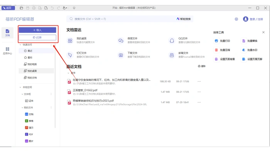270x152 pixels.
Task: Select the red 演示 presentations item
Action: coord(29,128)
